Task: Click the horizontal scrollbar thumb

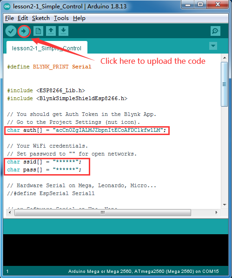Action: (103, 212)
